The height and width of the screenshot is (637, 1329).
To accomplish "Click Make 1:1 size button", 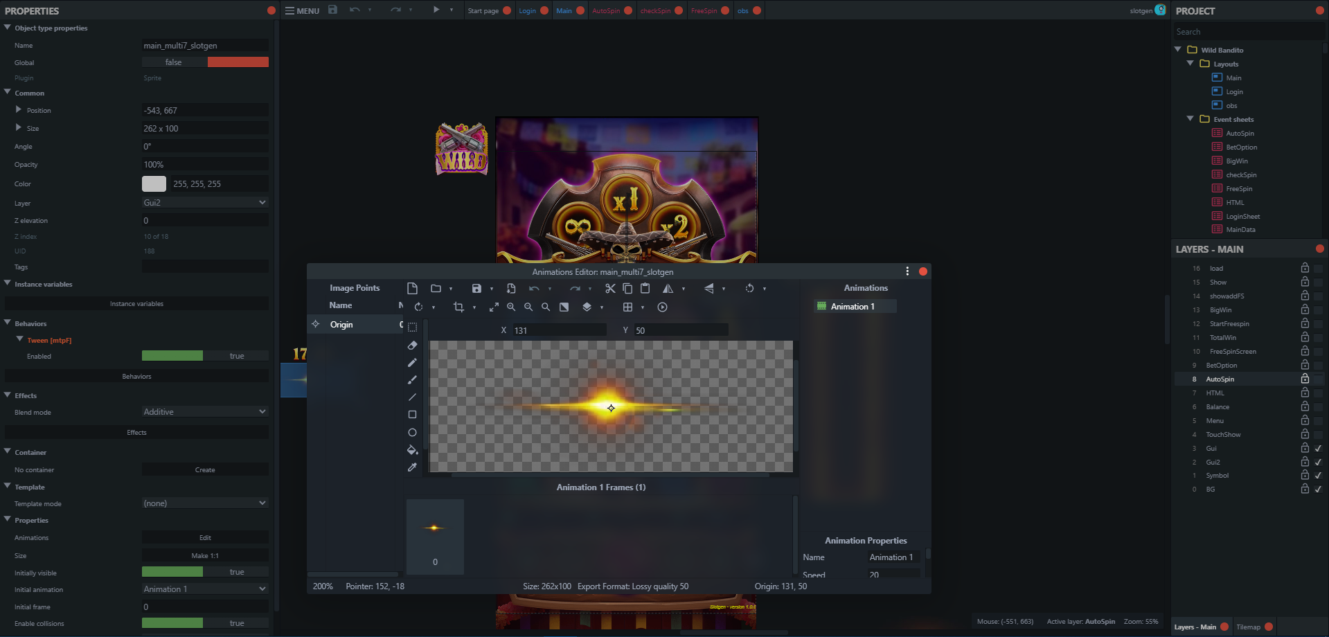I will coord(205,555).
